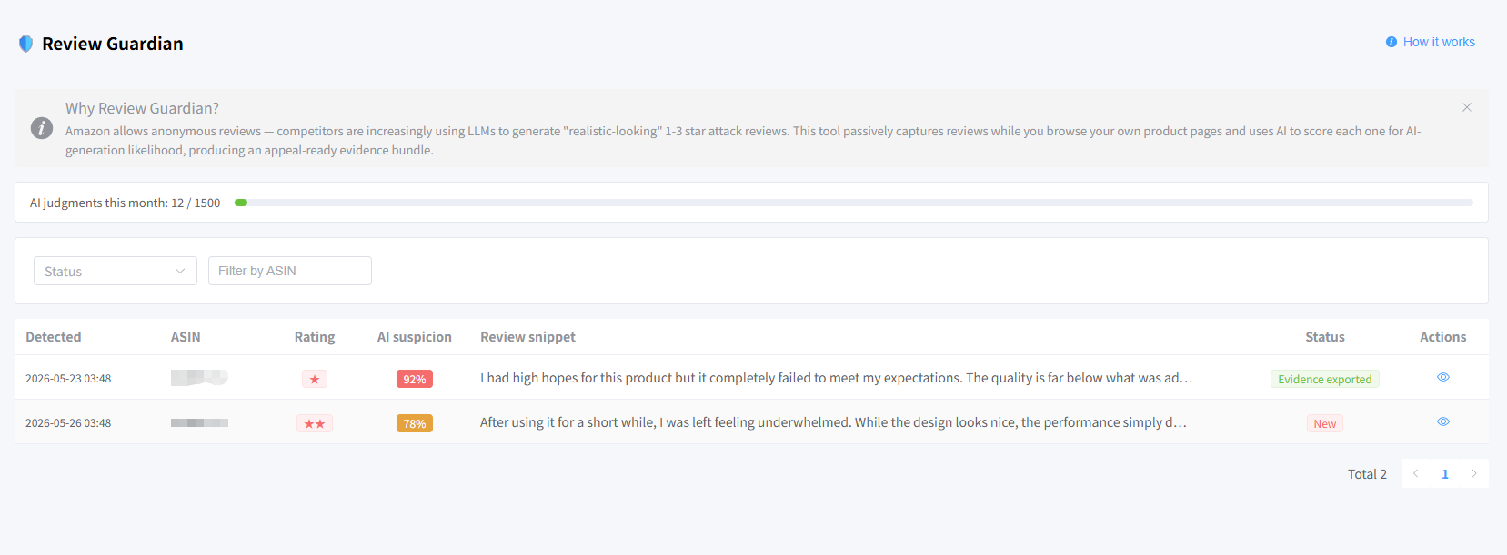Click the Evidence exported status tag
The width and height of the screenshot is (1507, 555).
(1325, 379)
